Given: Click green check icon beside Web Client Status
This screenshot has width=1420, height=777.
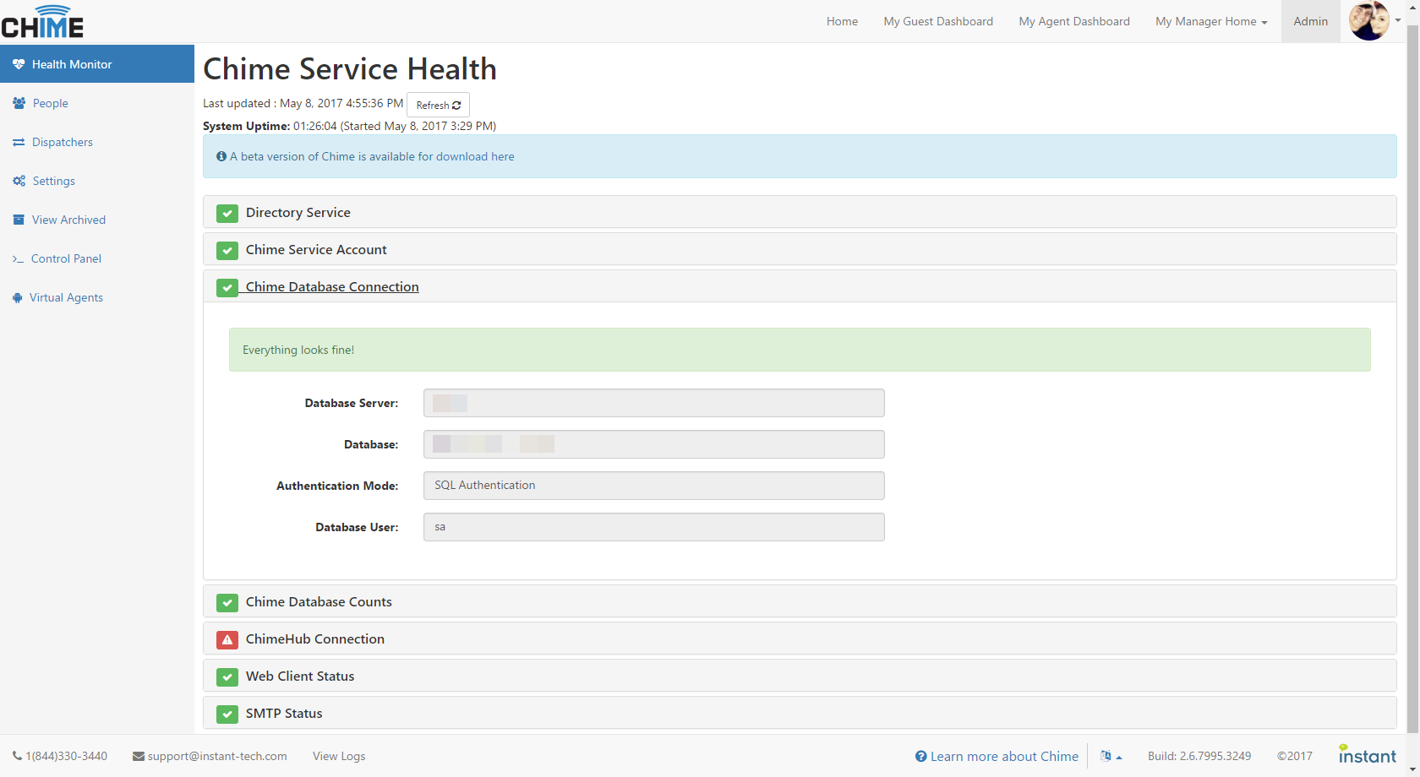Looking at the screenshot, I should 227,676.
